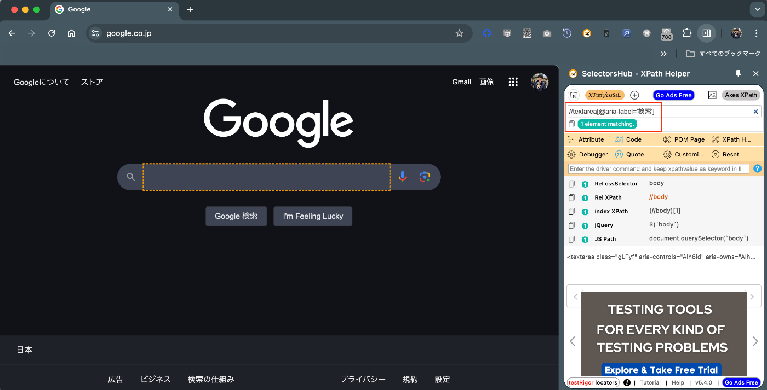Copy the Rel XPath value

pos(571,197)
